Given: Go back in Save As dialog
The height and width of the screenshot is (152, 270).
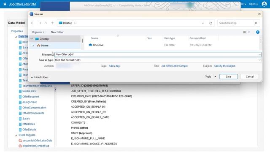Looking at the screenshot, I should pos(32,23).
